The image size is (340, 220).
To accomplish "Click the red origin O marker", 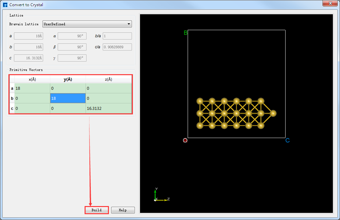I will (x=185, y=140).
